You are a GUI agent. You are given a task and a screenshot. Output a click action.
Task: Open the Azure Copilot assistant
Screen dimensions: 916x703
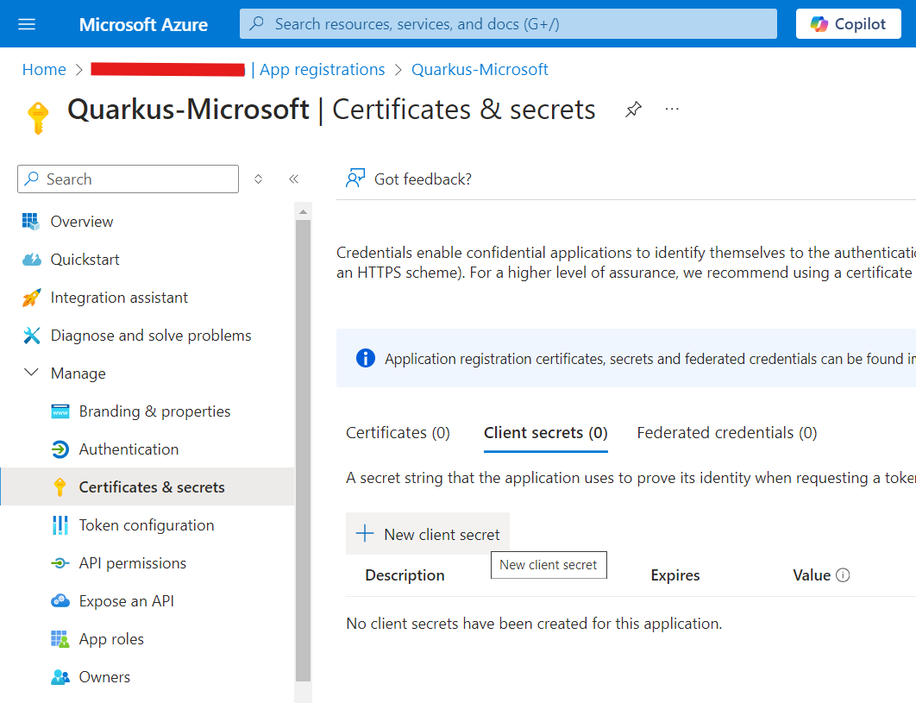[848, 23]
